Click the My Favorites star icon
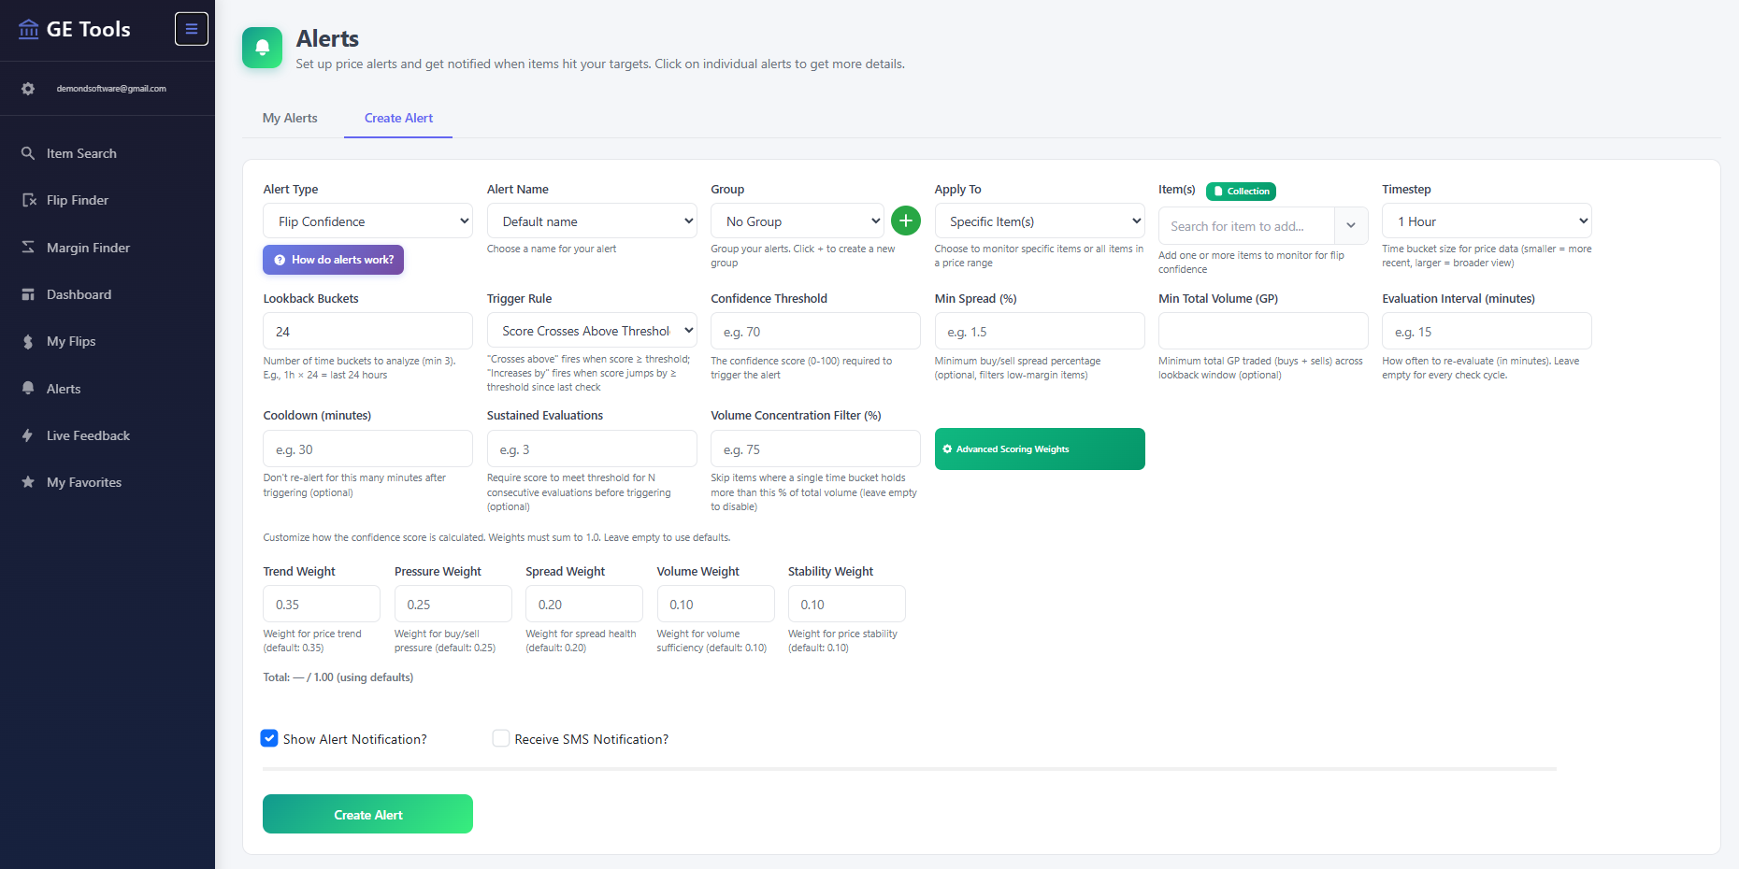 (x=28, y=482)
